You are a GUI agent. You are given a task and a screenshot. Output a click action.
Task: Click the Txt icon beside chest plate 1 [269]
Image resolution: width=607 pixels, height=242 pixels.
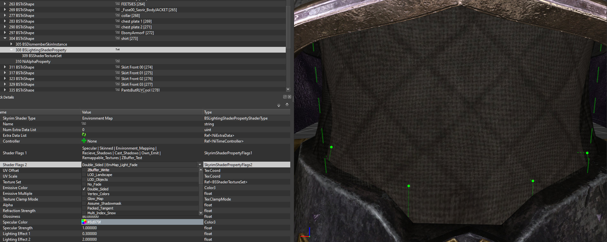coord(118,21)
